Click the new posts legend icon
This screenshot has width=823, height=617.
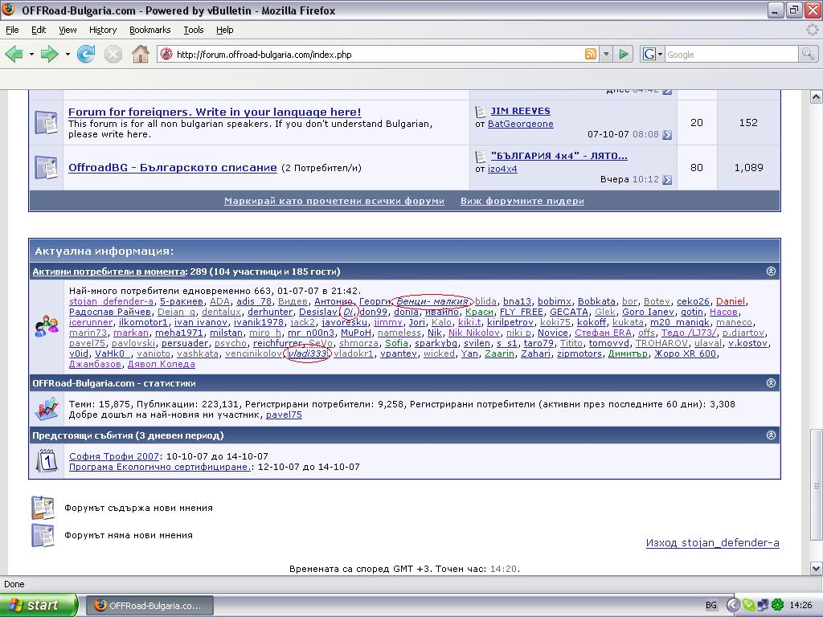tap(43, 508)
